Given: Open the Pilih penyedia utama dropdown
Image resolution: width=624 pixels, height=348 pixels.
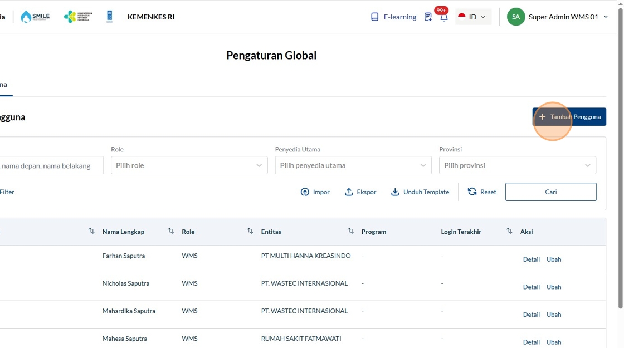Looking at the screenshot, I should coord(353,165).
